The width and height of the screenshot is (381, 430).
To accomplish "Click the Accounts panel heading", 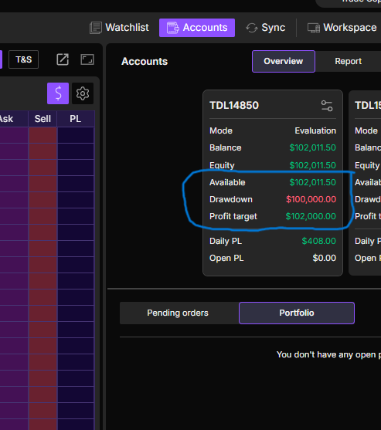I will [x=145, y=62].
